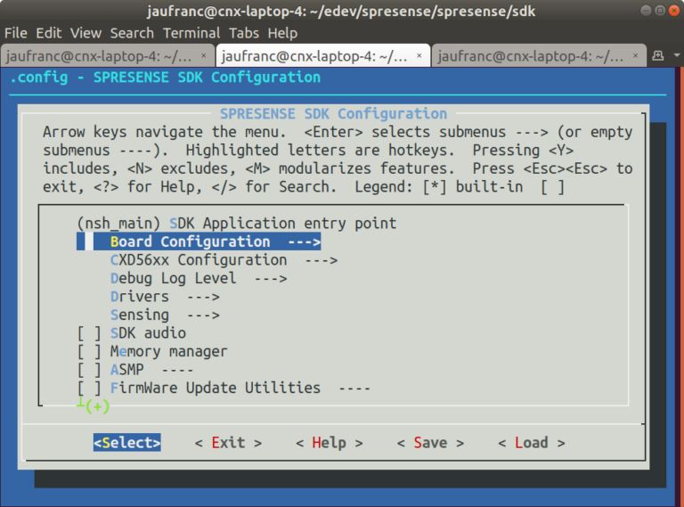Viewport: 684px width, 507px height.
Task: Click the < Exit > button
Action: pos(228,443)
